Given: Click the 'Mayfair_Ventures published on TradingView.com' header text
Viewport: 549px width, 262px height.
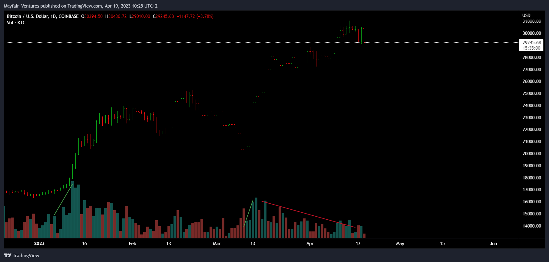Looking at the screenshot, I should click(53, 6).
